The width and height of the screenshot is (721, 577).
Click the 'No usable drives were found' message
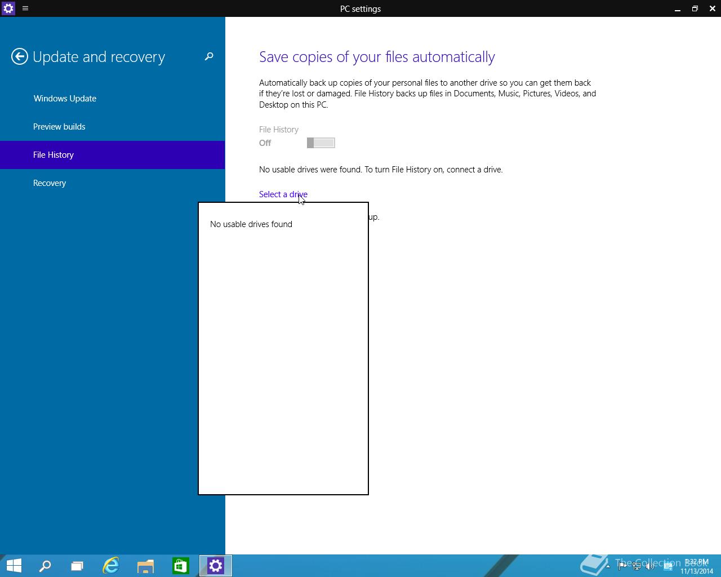point(381,170)
